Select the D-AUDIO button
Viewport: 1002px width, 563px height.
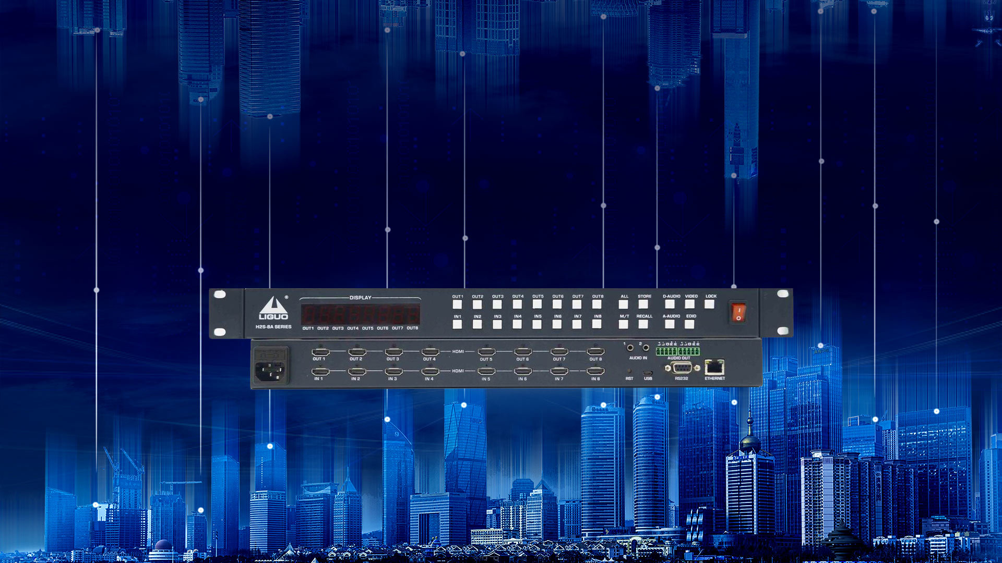coord(670,304)
